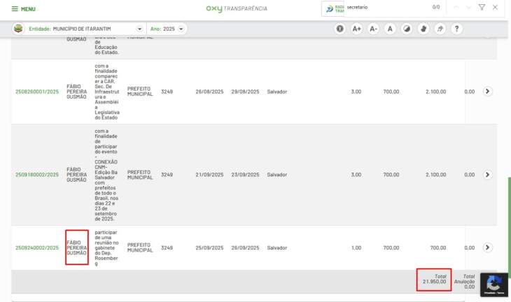The height and width of the screenshot is (302, 511).
Task: Click the Oxy Transparência logo
Action: point(236,9)
